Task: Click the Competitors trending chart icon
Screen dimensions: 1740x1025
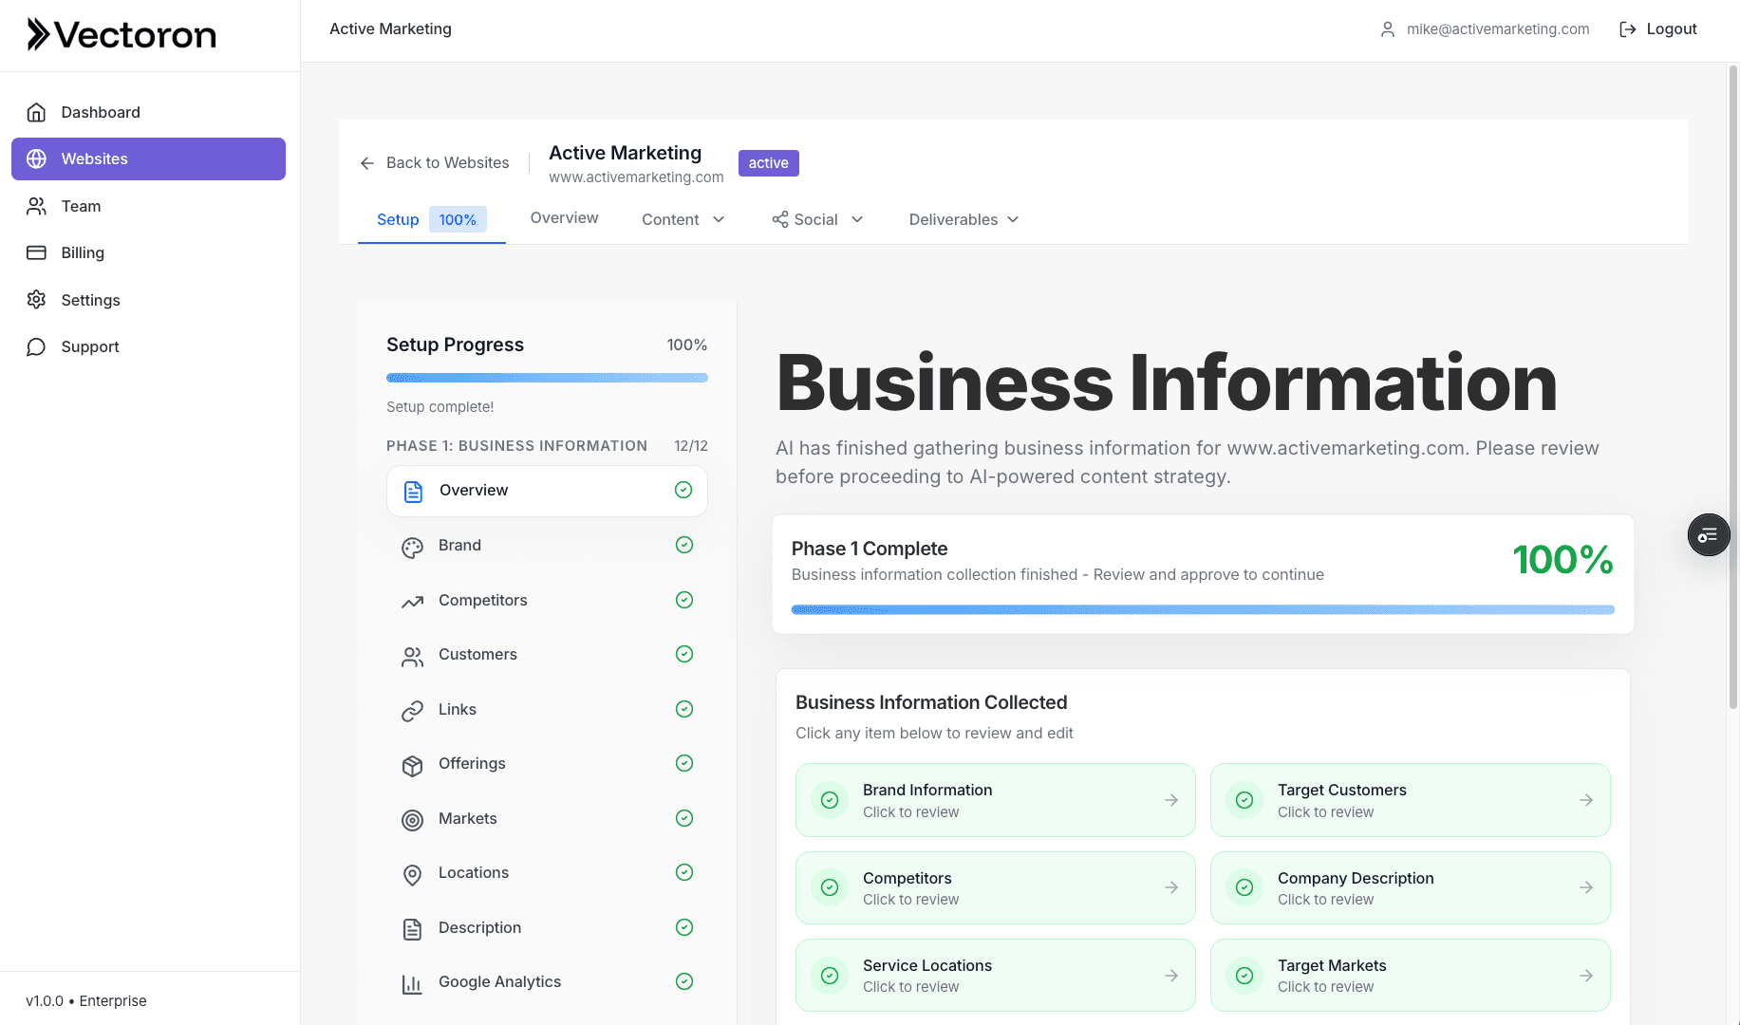Action: pos(412,600)
